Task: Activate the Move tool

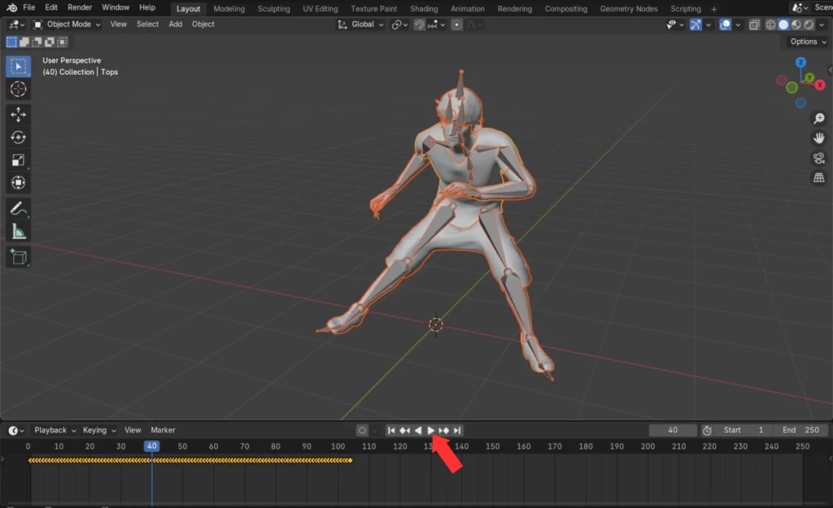Action: tap(19, 114)
